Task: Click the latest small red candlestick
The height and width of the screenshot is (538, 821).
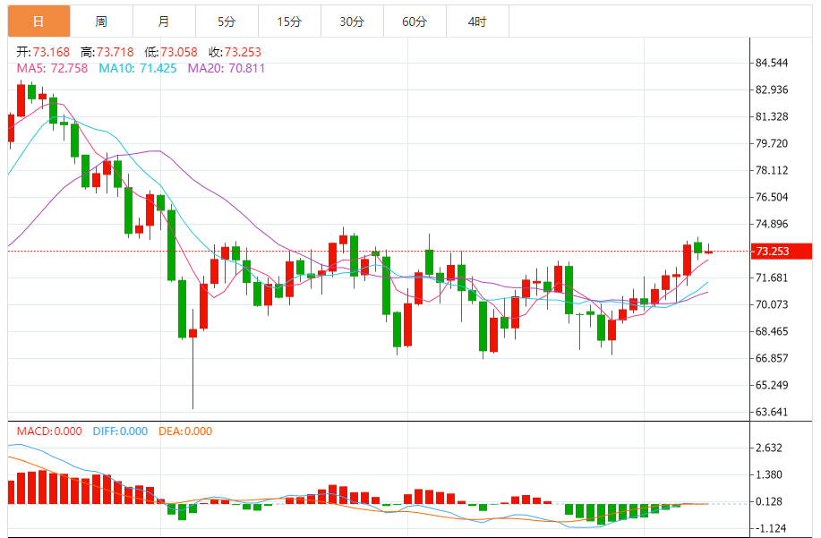Action: [708, 250]
